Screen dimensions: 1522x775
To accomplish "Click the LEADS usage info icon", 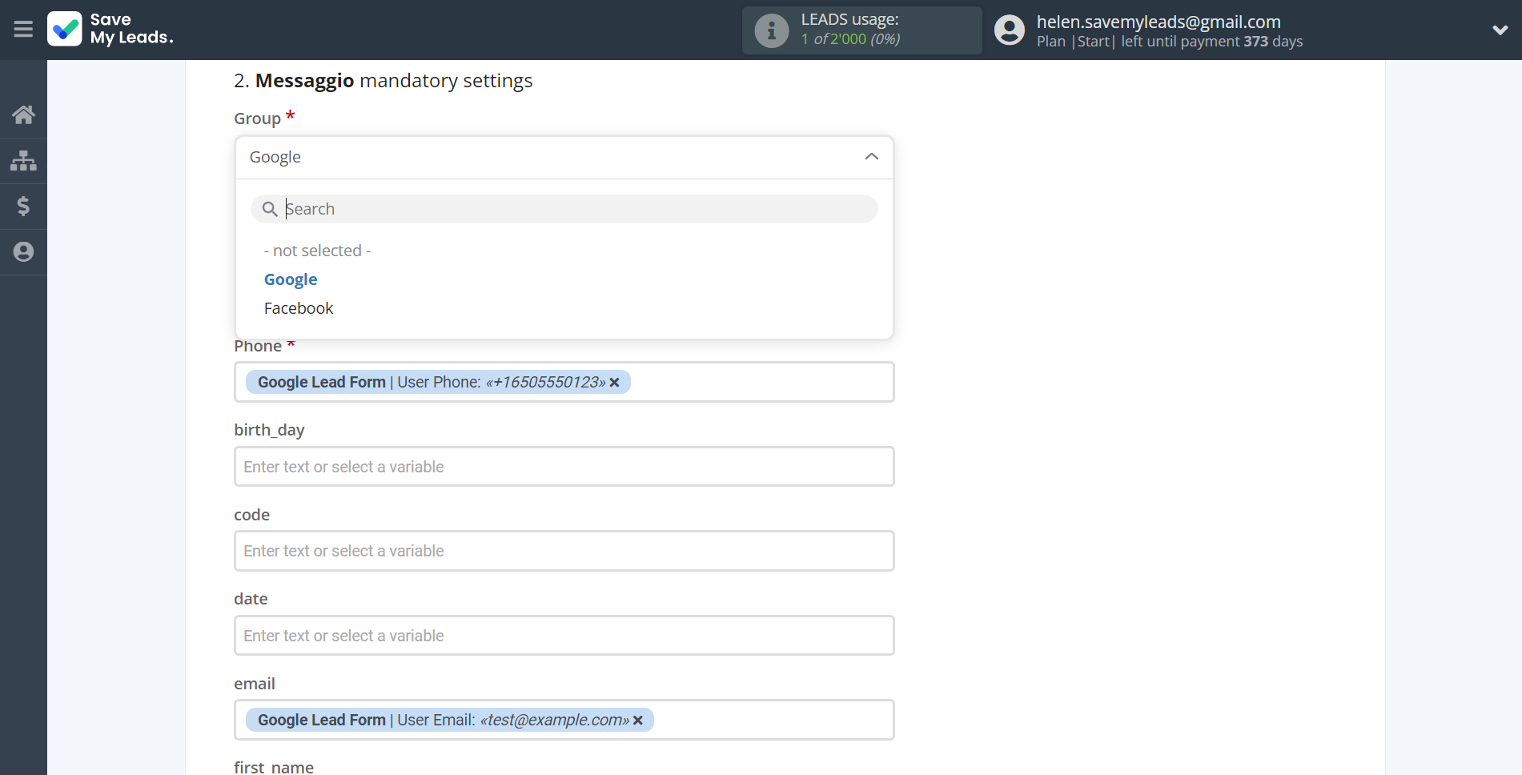I will pos(772,30).
